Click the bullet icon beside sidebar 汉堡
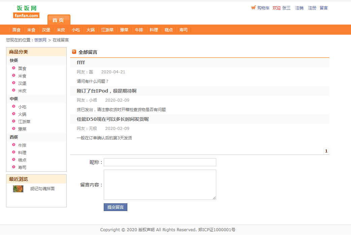351x244 pixels. click(14, 83)
